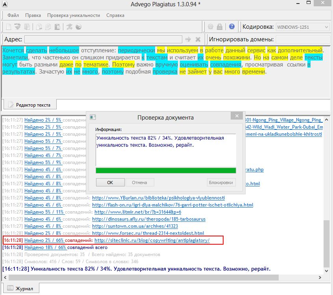This screenshot has height=295, width=333.
Task: Open the Файл menu
Action: 13,15
